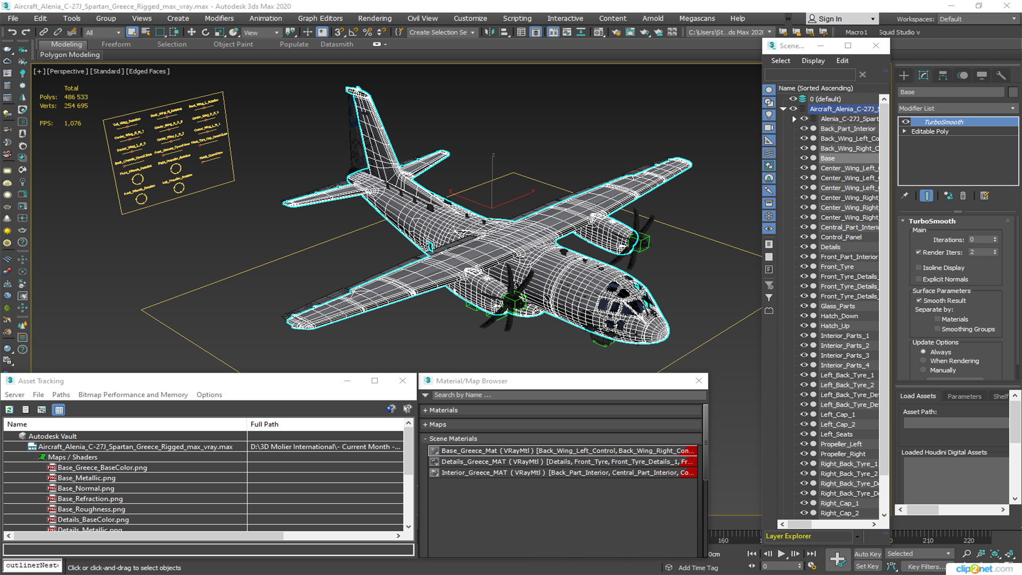Open the Modifier List dropdown
The image size is (1022, 575).
(x=958, y=108)
